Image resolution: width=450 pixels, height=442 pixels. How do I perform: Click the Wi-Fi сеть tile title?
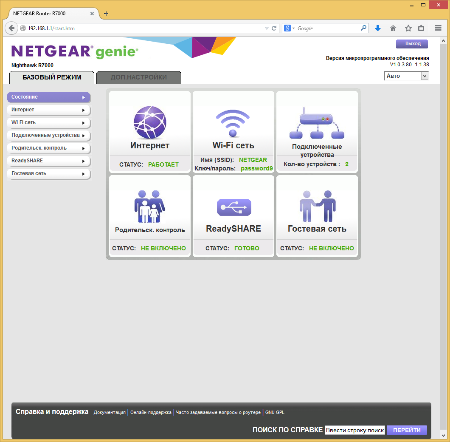coord(233,145)
